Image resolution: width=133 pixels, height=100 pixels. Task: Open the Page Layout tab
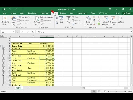coord(33,13)
